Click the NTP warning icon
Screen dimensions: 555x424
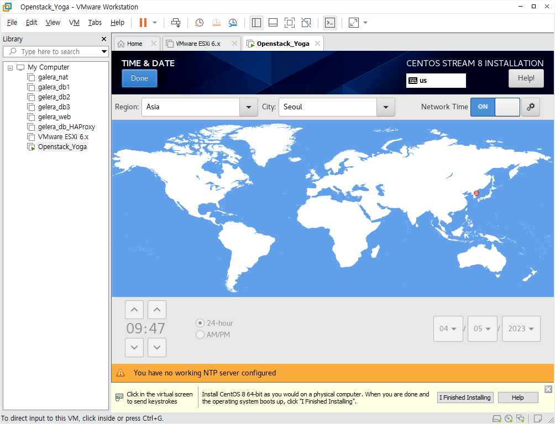coord(121,373)
